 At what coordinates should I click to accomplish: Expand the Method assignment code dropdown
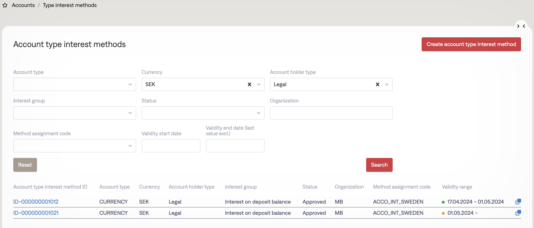(x=130, y=146)
